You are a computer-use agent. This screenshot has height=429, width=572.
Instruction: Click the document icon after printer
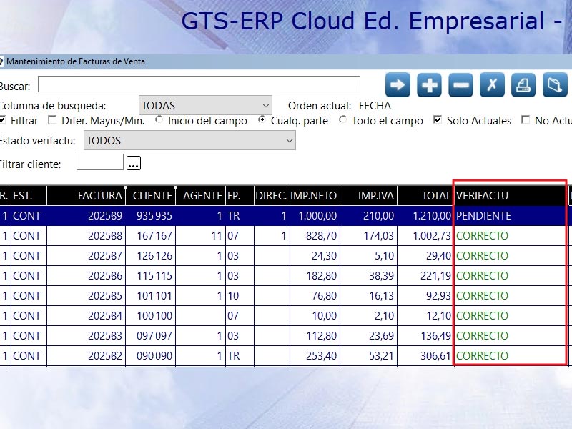click(555, 85)
